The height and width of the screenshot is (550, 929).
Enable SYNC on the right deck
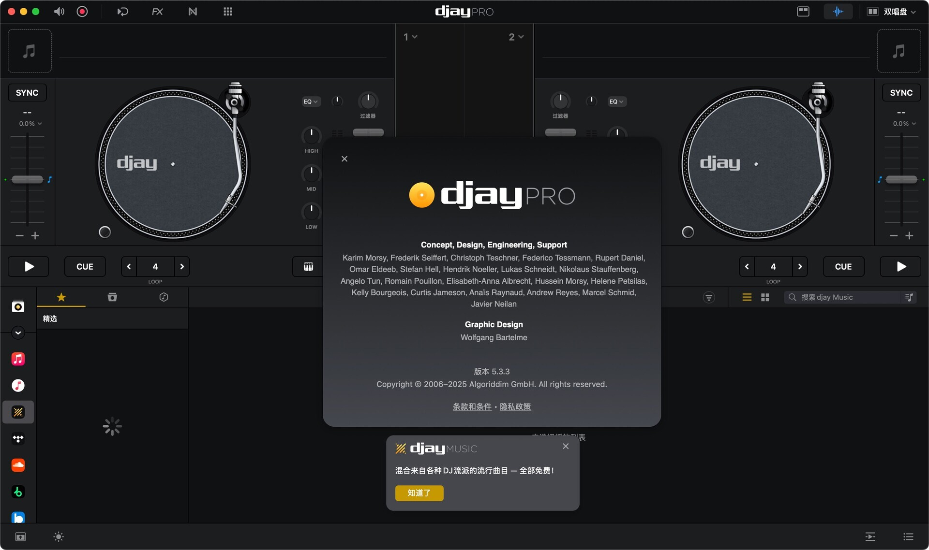(x=901, y=93)
